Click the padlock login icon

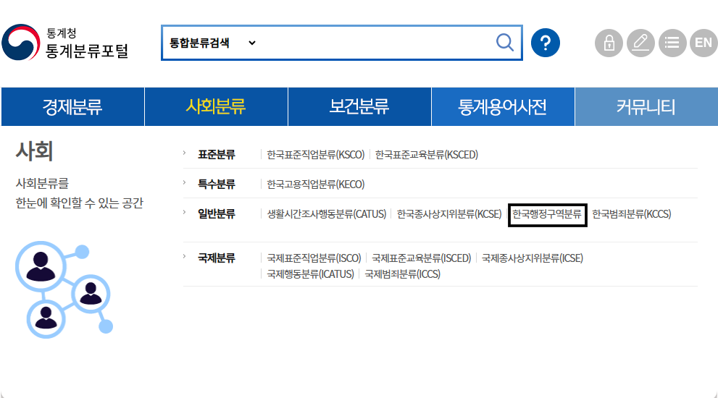point(609,43)
